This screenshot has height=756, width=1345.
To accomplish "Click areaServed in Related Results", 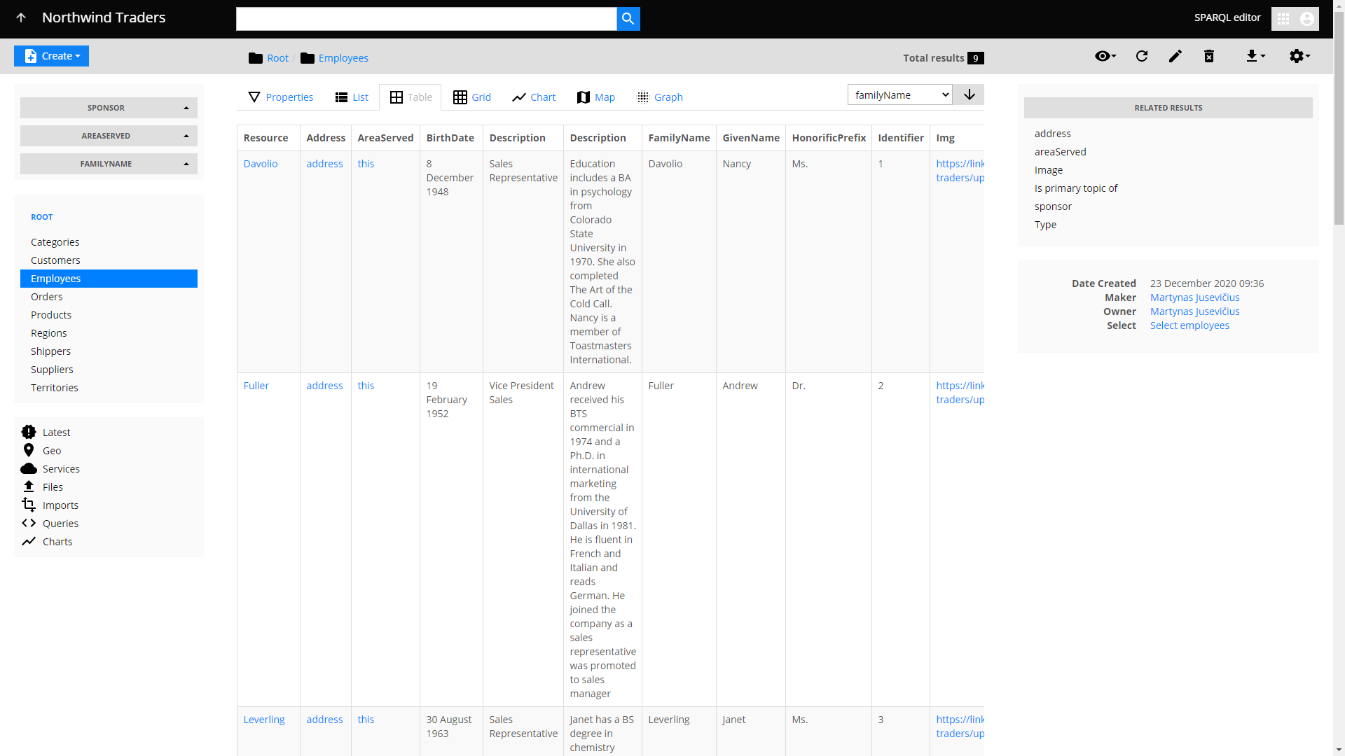I will click(x=1061, y=152).
